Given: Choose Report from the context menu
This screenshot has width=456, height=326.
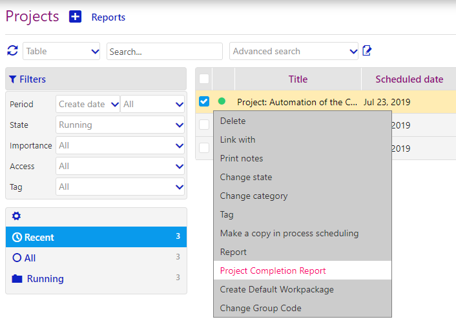Looking at the screenshot, I should tap(302, 252).
